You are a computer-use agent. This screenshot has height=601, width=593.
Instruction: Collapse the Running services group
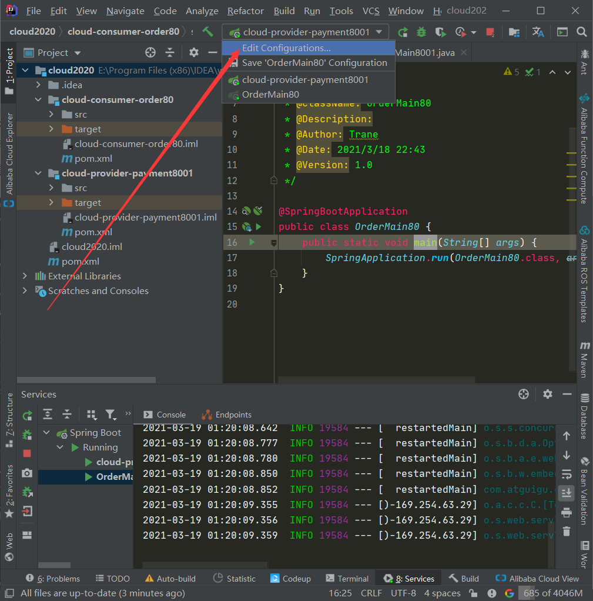tap(60, 447)
